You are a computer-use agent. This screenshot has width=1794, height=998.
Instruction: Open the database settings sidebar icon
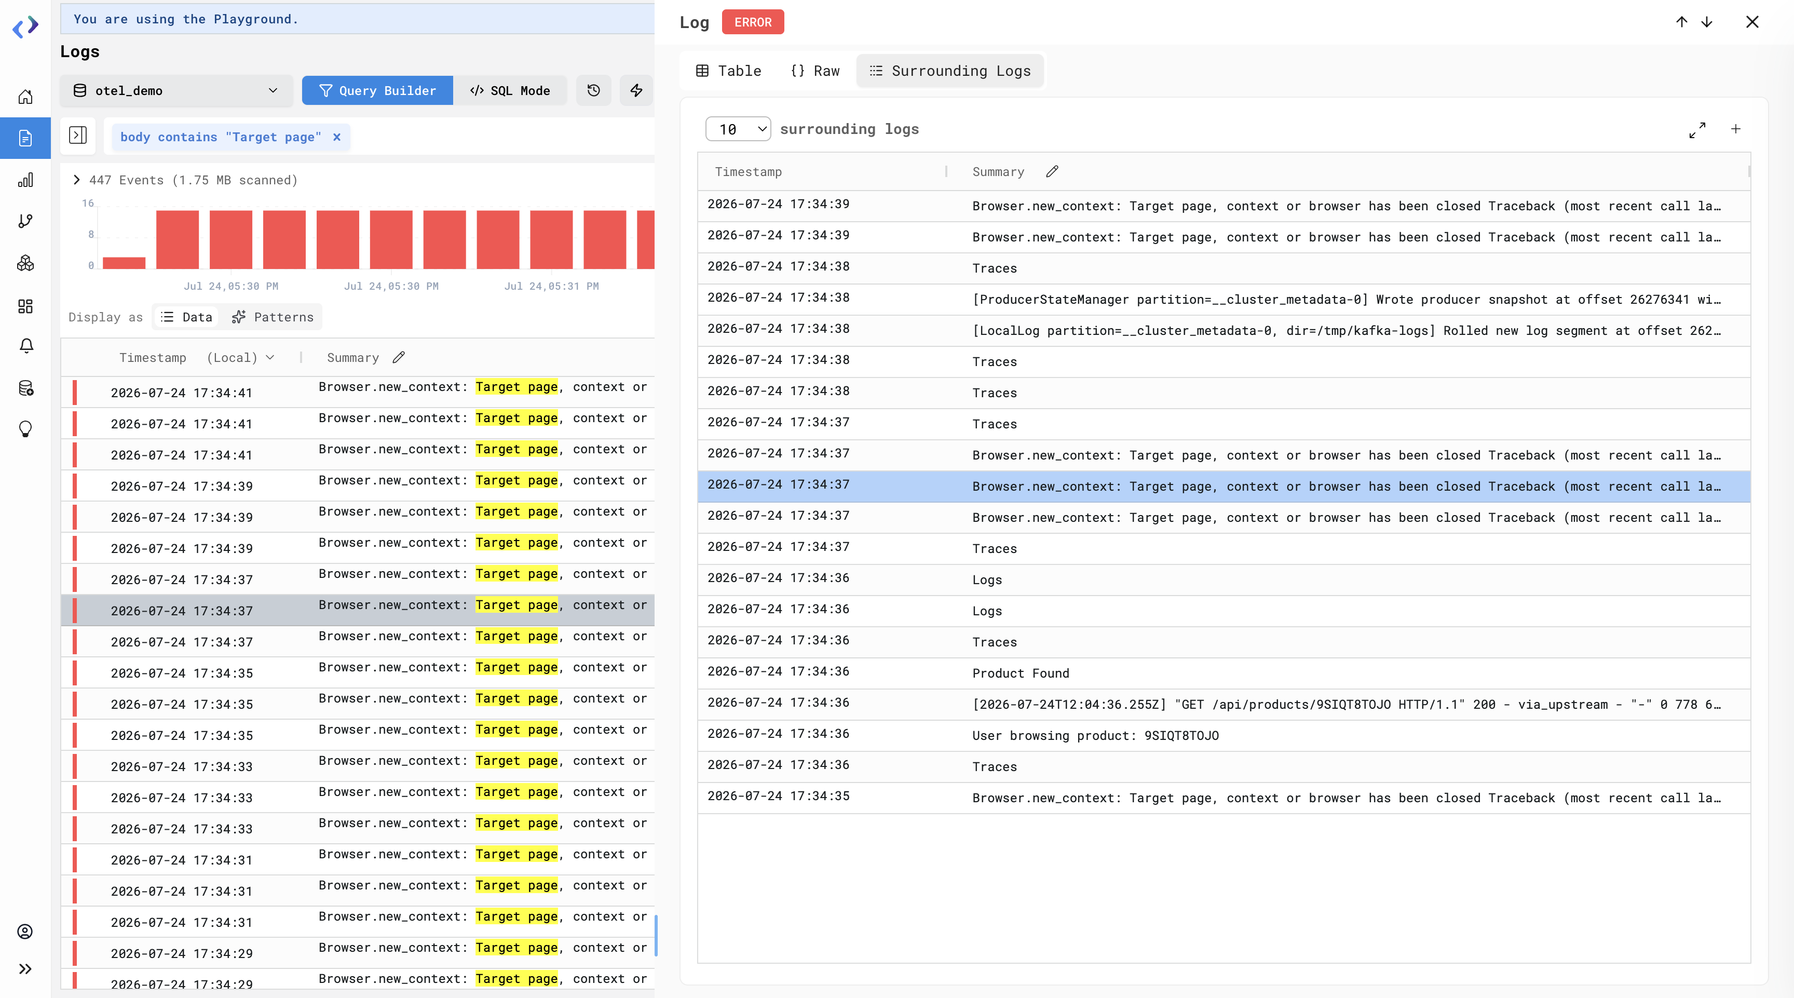pos(25,388)
